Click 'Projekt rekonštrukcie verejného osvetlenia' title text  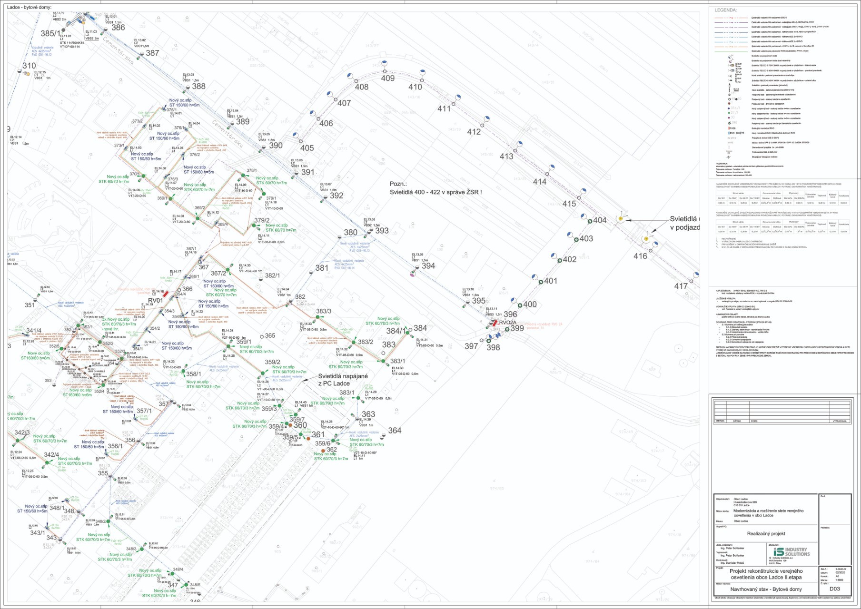coord(766,574)
